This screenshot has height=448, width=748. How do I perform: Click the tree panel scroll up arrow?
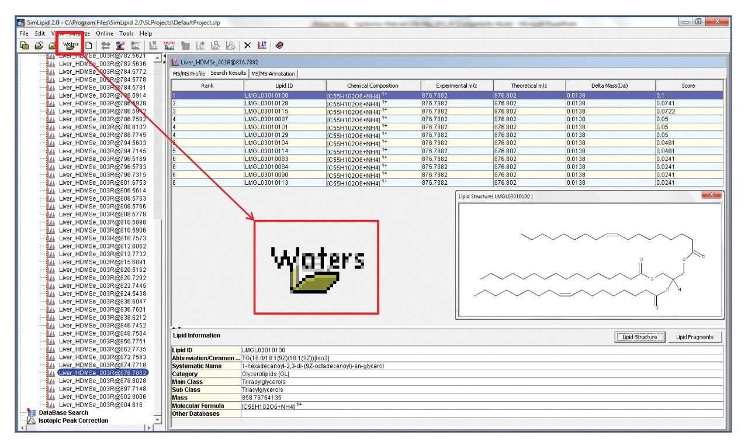pyautogui.click(x=157, y=57)
